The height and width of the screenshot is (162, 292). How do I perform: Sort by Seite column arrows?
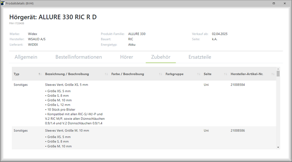point(225,74)
